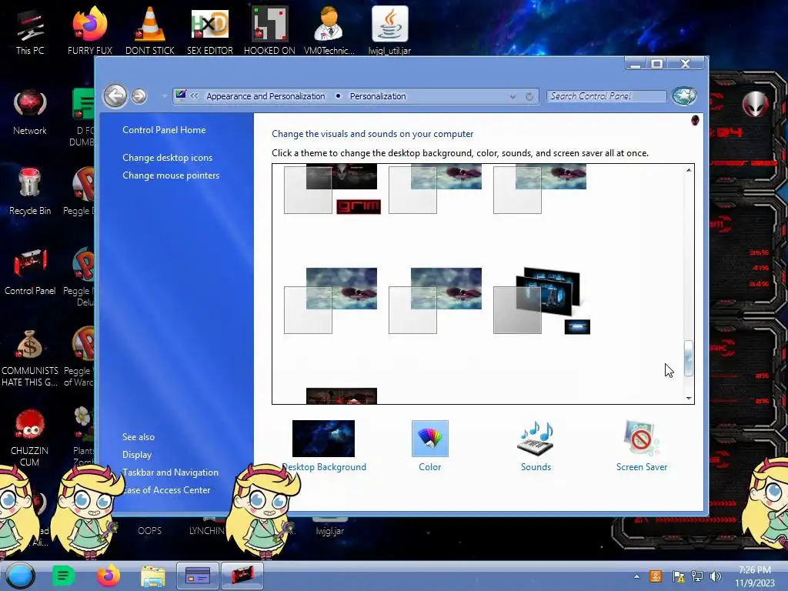Open the green notes app on taskbar
Viewport: 788px width, 591px height.
tap(63, 576)
